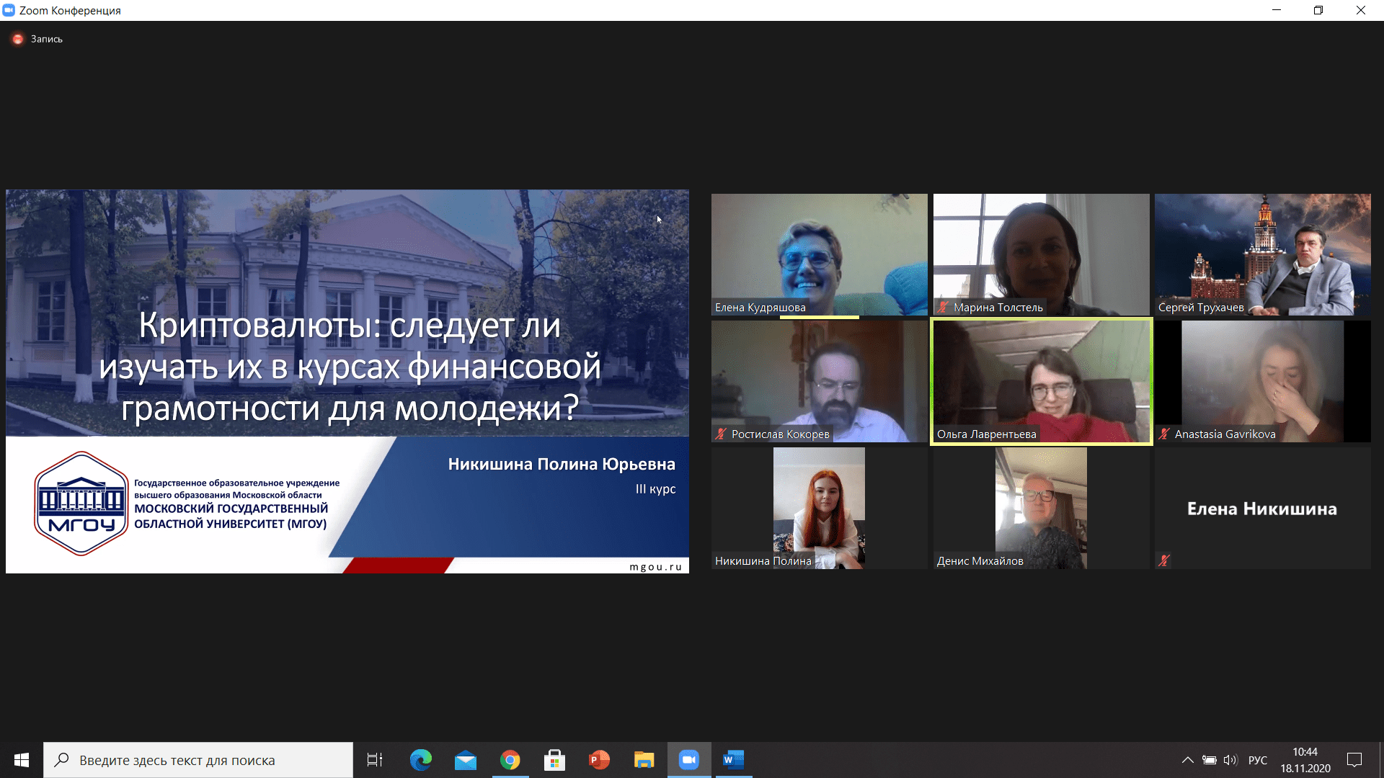The width and height of the screenshot is (1384, 778).
Task: Open Microsoft Store from the taskbar
Action: pyautogui.click(x=555, y=760)
